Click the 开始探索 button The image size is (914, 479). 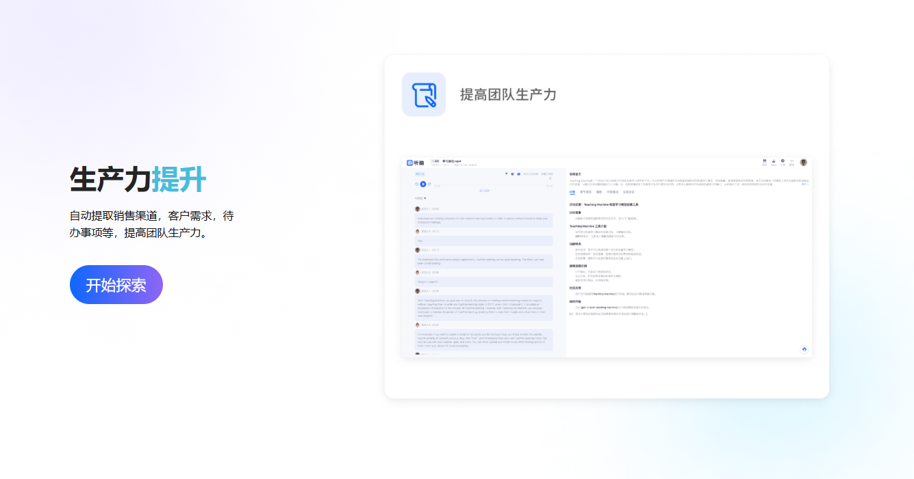click(x=116, y=285)
